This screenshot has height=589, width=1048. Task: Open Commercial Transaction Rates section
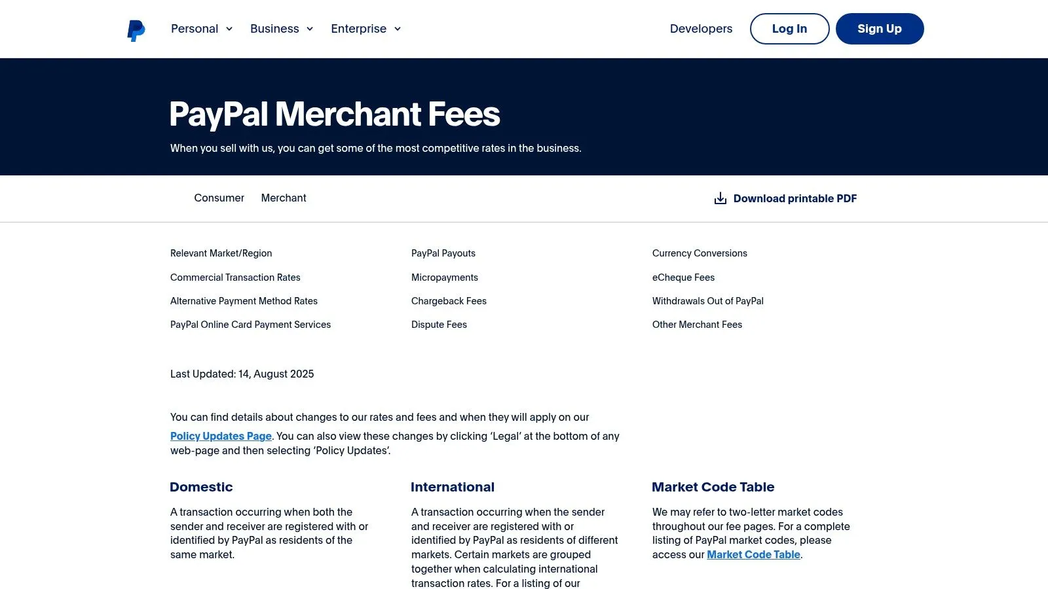tap(235, 277)
